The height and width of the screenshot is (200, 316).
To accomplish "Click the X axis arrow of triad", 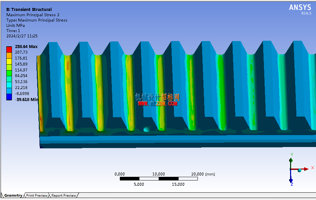I will (x=306, y=169).
